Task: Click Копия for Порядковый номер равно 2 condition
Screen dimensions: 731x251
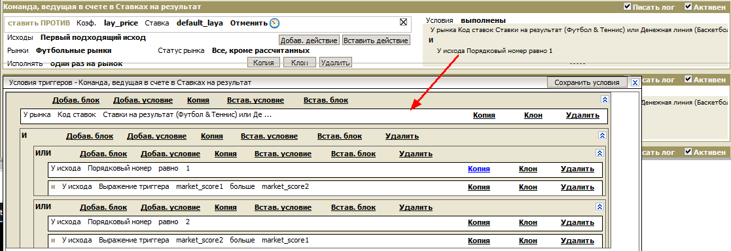Action: click(x=479, y=223)
